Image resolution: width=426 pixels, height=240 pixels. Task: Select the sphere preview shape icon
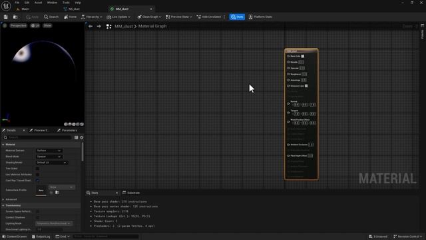tap(70, 124)
